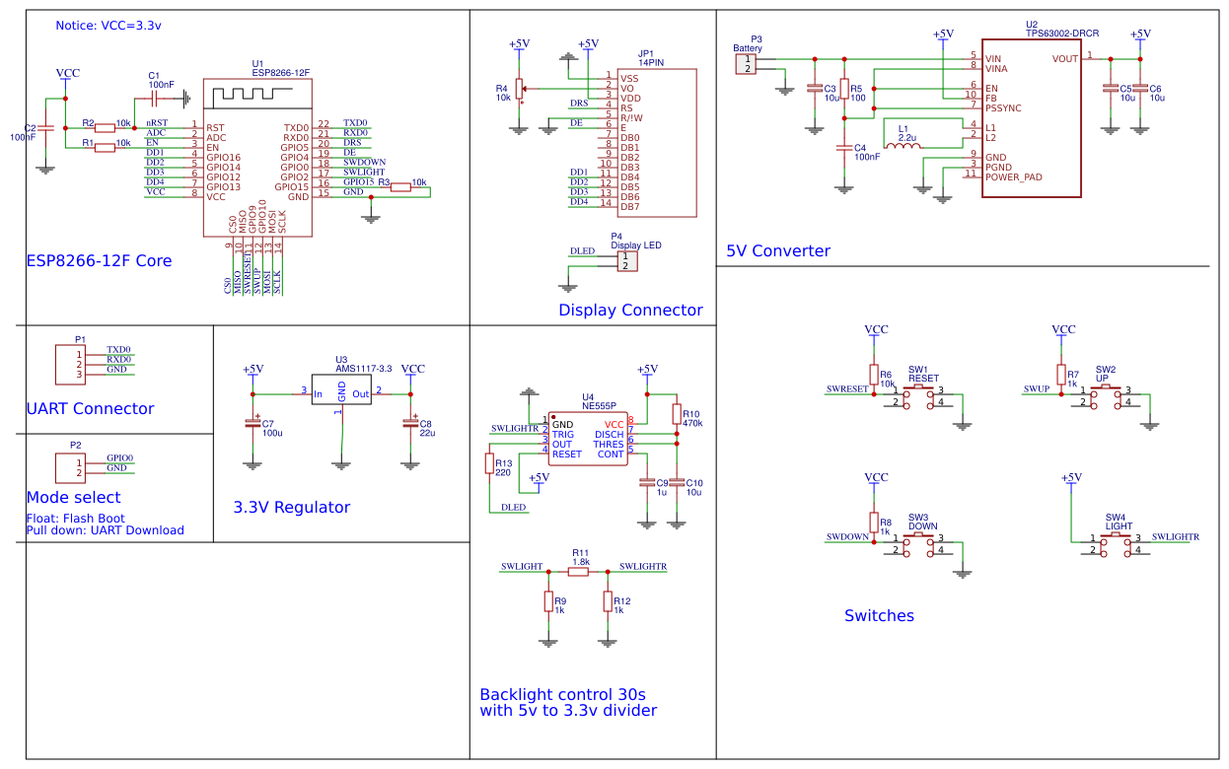Select output capacitor C6 10u
1229x769 pixels.
[1140, 89]
